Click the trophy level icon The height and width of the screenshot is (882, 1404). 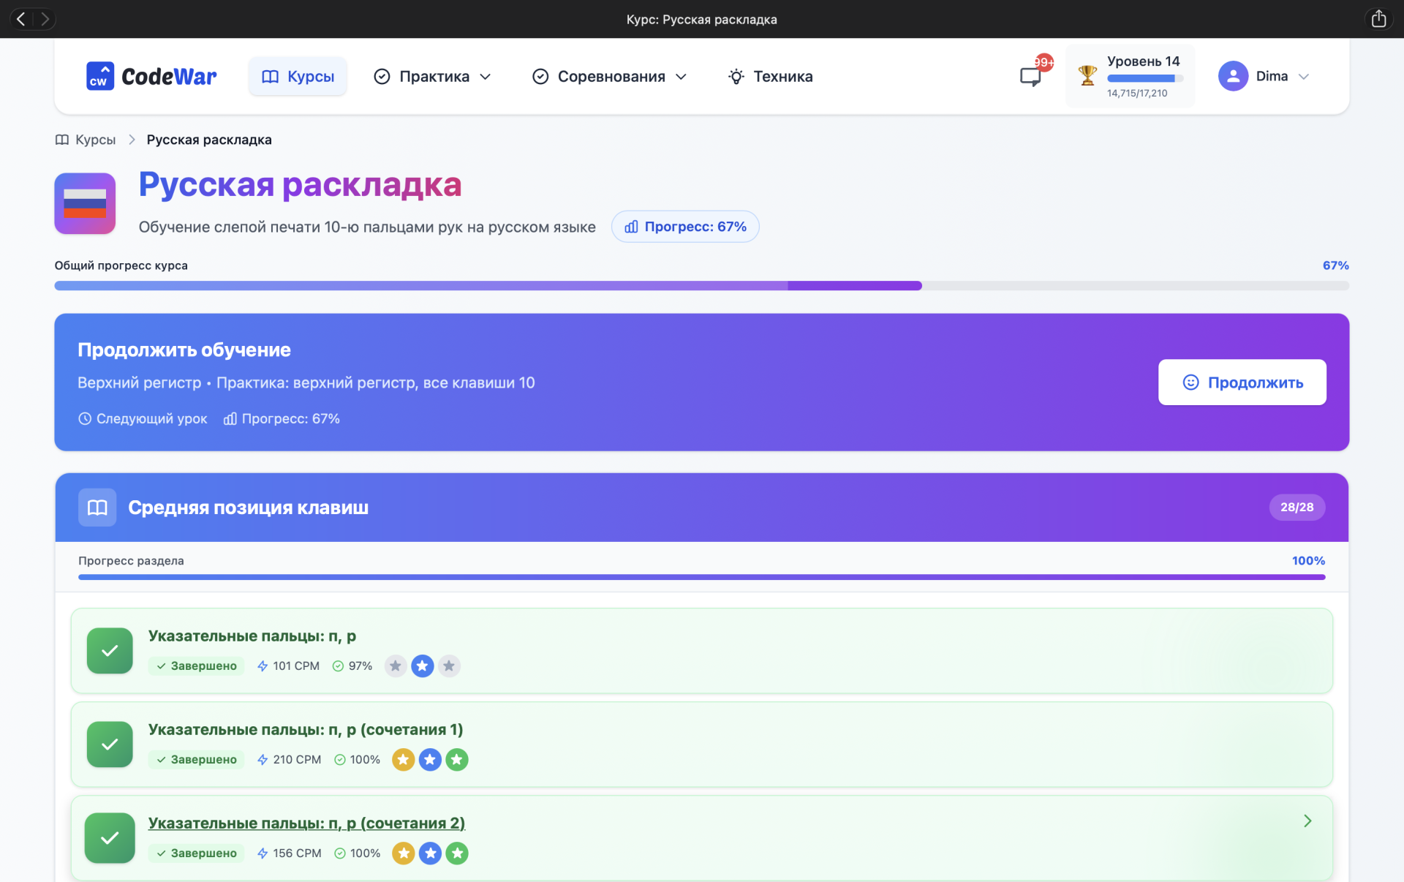click(1087, 75)
